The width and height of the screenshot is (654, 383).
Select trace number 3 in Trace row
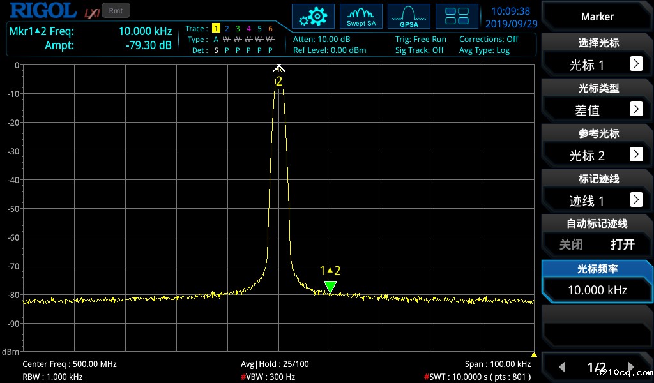[238, 29]
